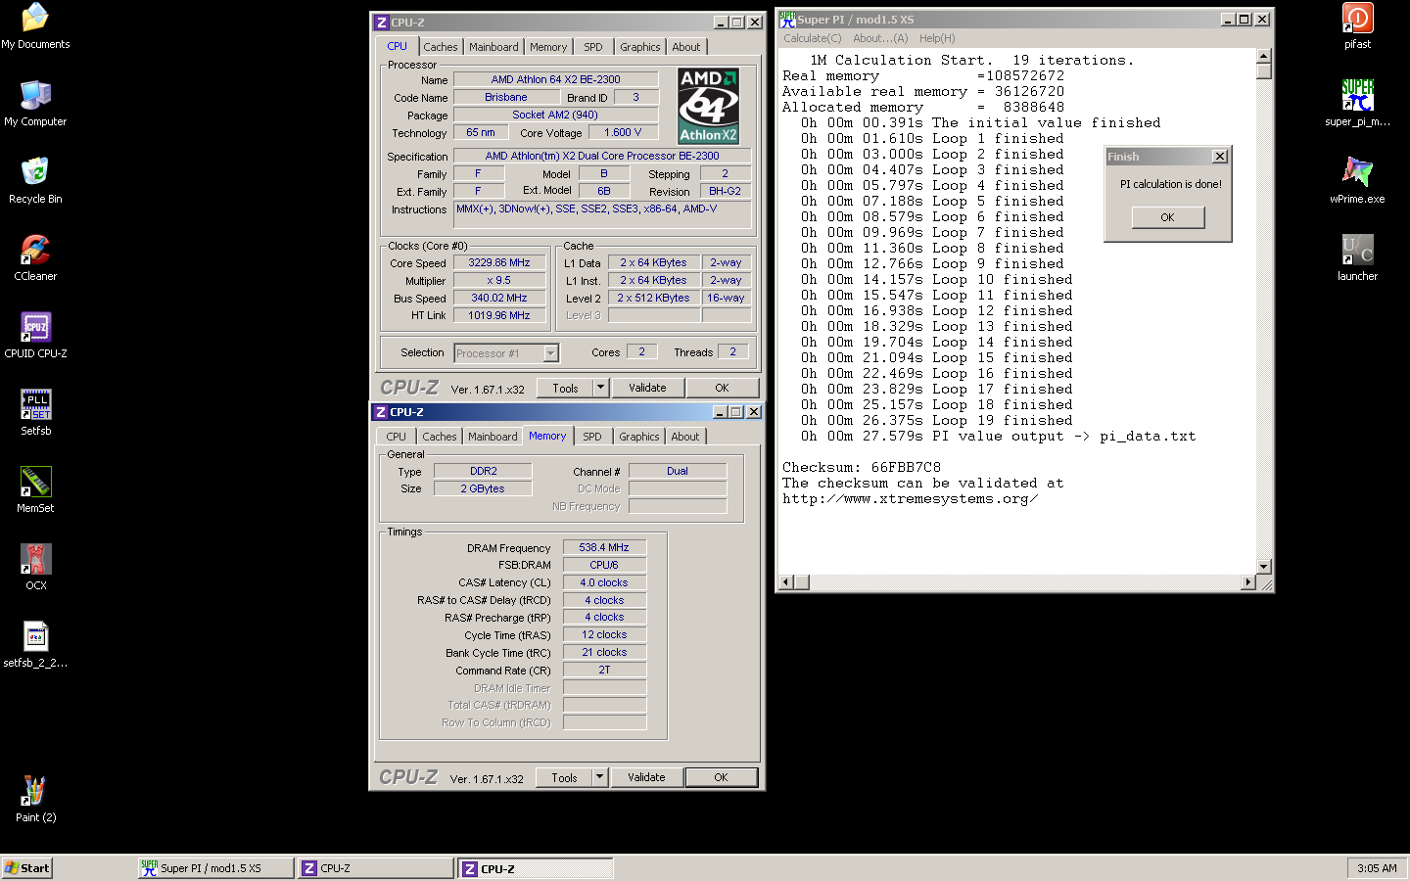
Task: Click Super PI horizontal scroll left arrow
Action: 786,582
